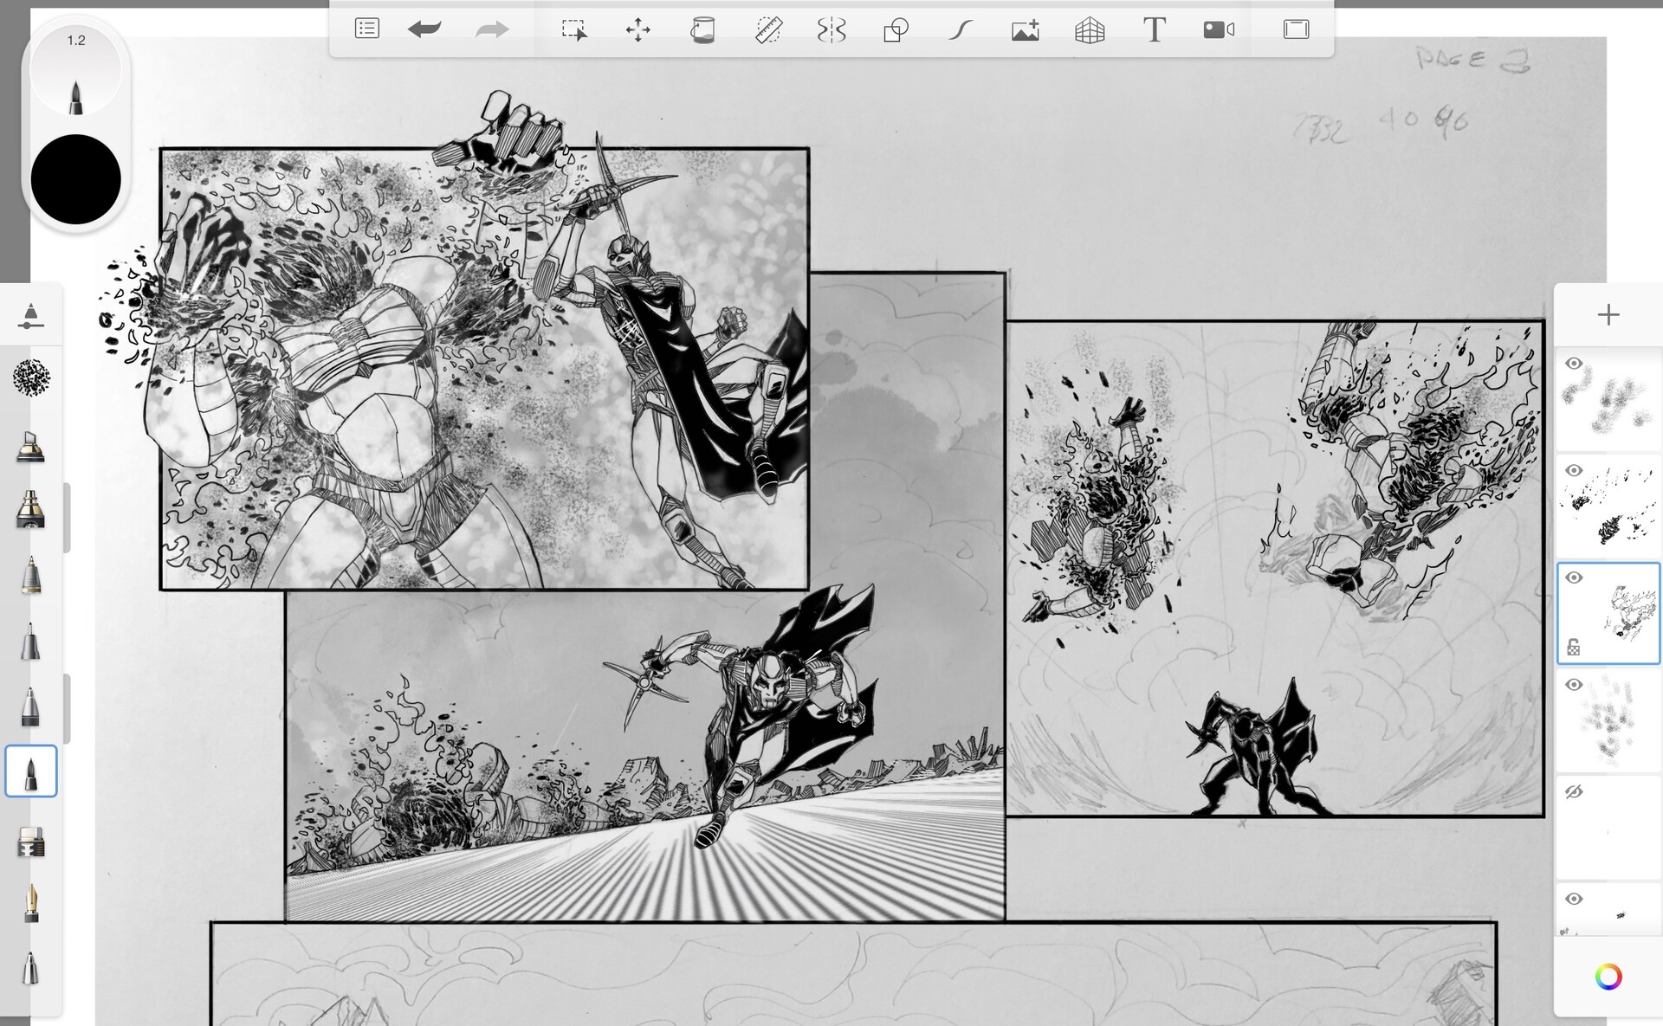1663x1026 pixels.
Task: Enable the Symmetry tool
Action: coord(832,29)
